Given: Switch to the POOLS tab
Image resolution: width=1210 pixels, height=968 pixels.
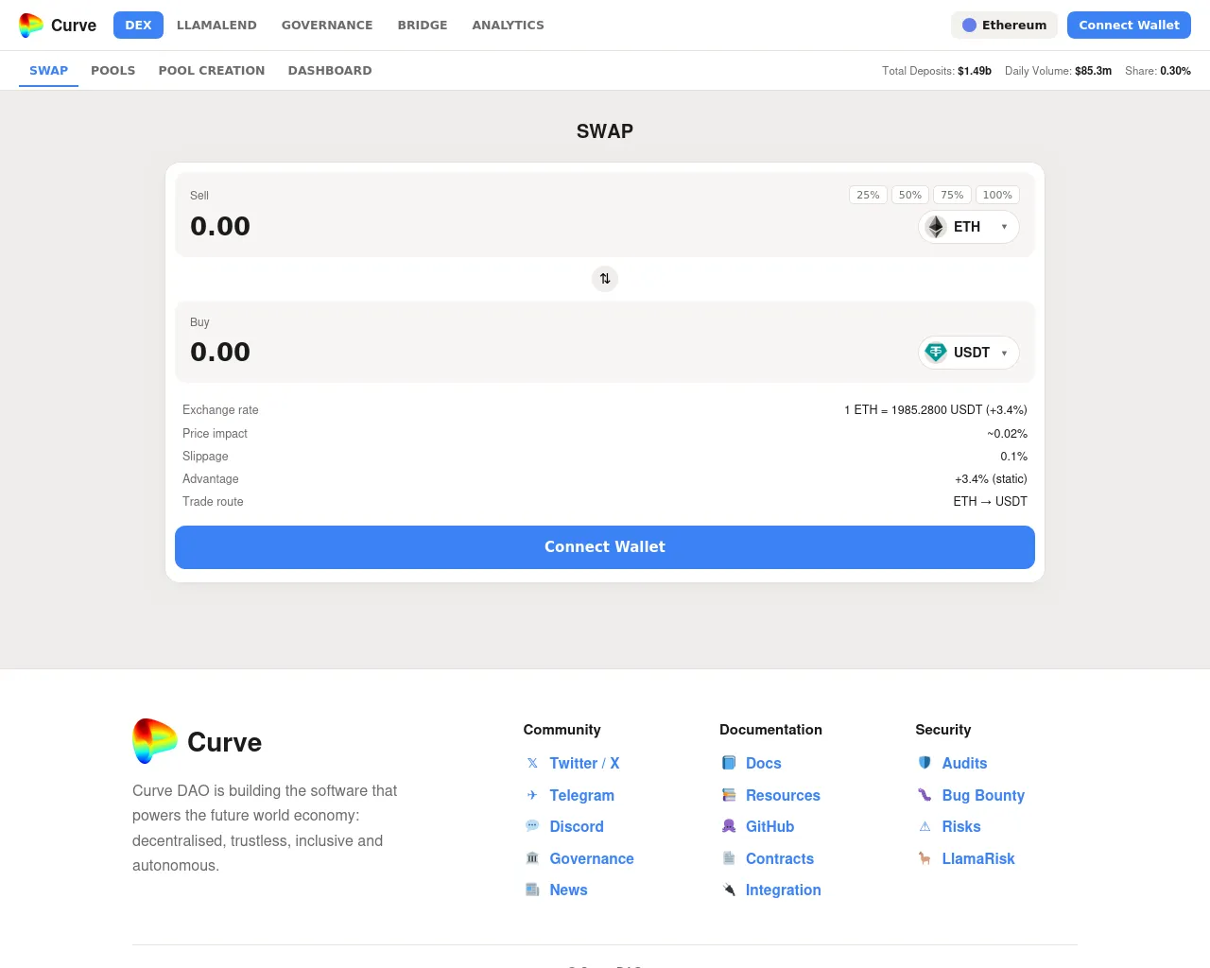Looking at the screenshot, I should pos(113,71).
